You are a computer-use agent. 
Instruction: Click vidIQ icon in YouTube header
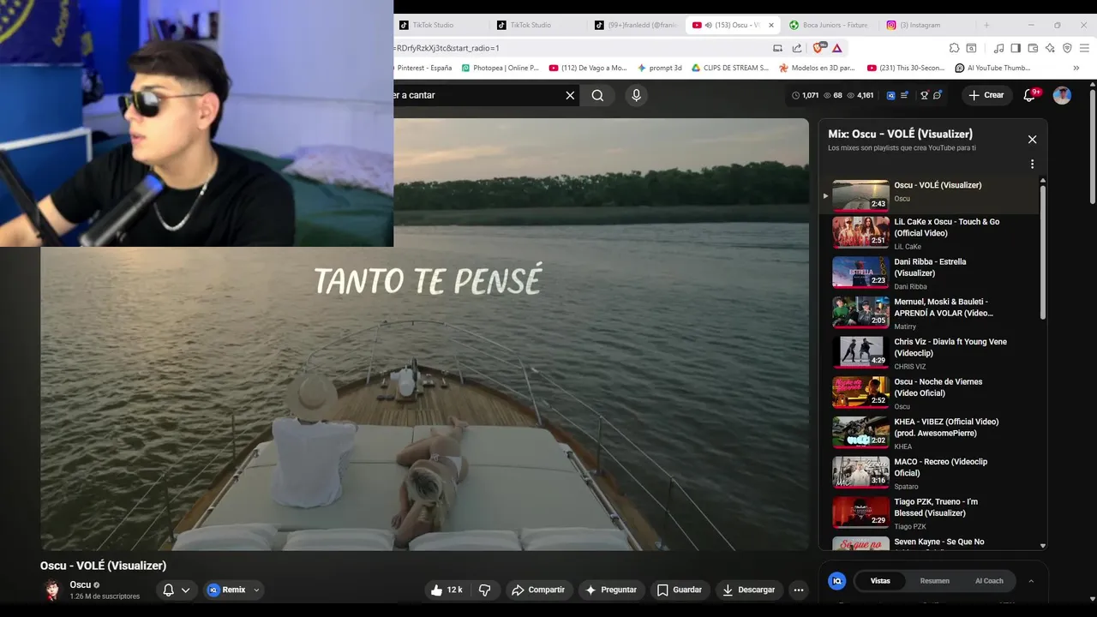(891, 95)
